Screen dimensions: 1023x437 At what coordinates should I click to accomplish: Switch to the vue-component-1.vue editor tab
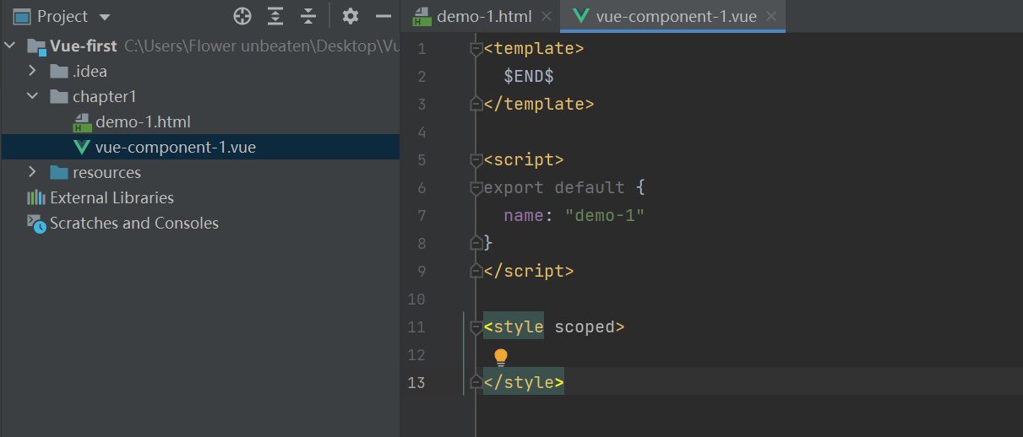676,16
